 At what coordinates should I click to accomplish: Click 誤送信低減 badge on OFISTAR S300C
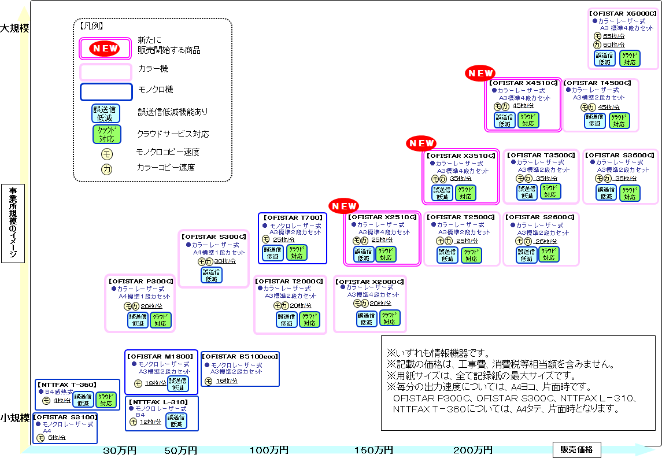(212, 275)
